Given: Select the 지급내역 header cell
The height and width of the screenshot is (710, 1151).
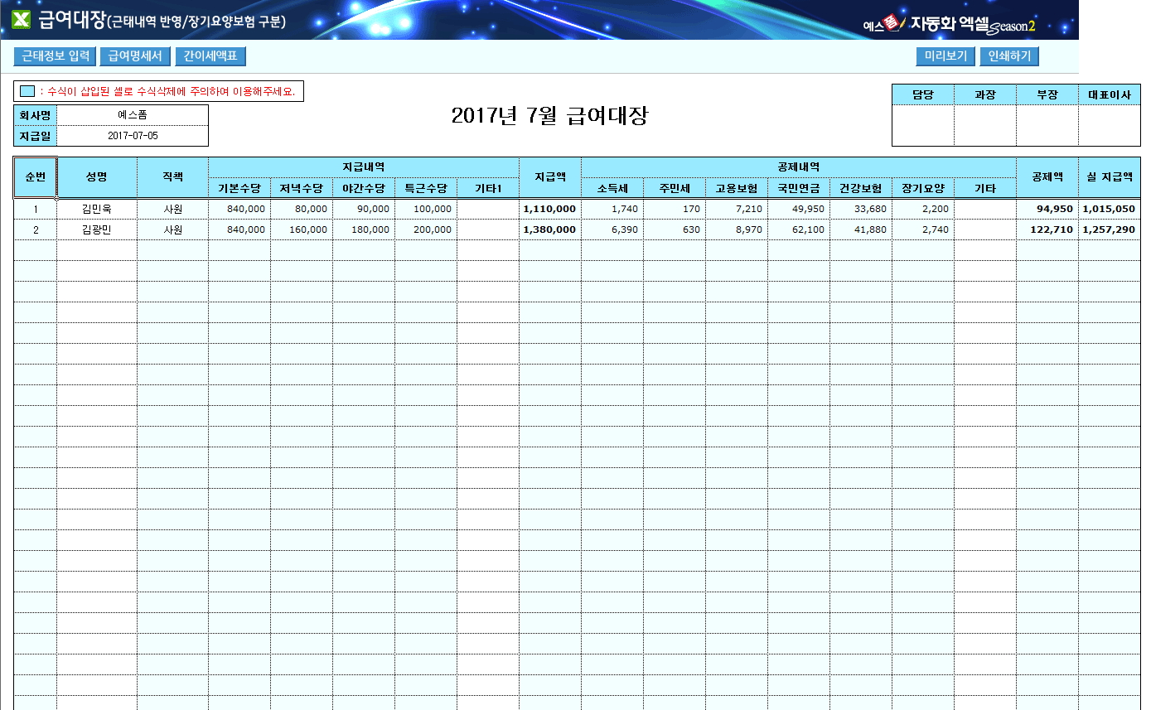Looking at the screenshot, I should point(364,167).
